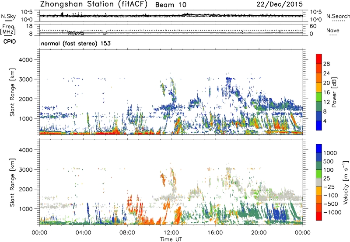Click the Slant Range [km] label of velocity panel

tap(12, 183)
